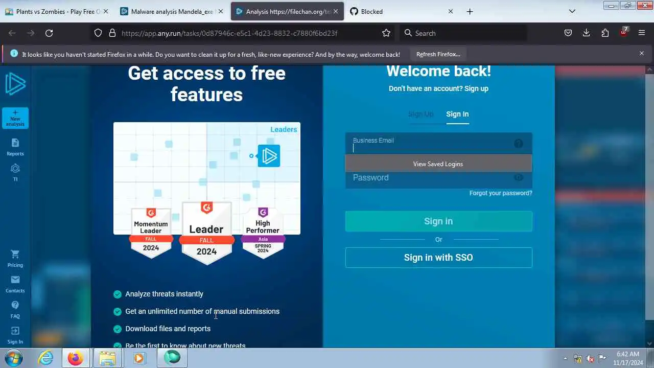Switch to Malware analysis Mandela tab
Image resolution: width=654 pixels, height=368 pixels.
pos(172,11)
